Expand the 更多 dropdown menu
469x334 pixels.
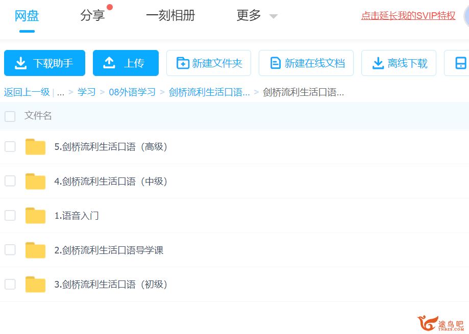coord(257,16)
